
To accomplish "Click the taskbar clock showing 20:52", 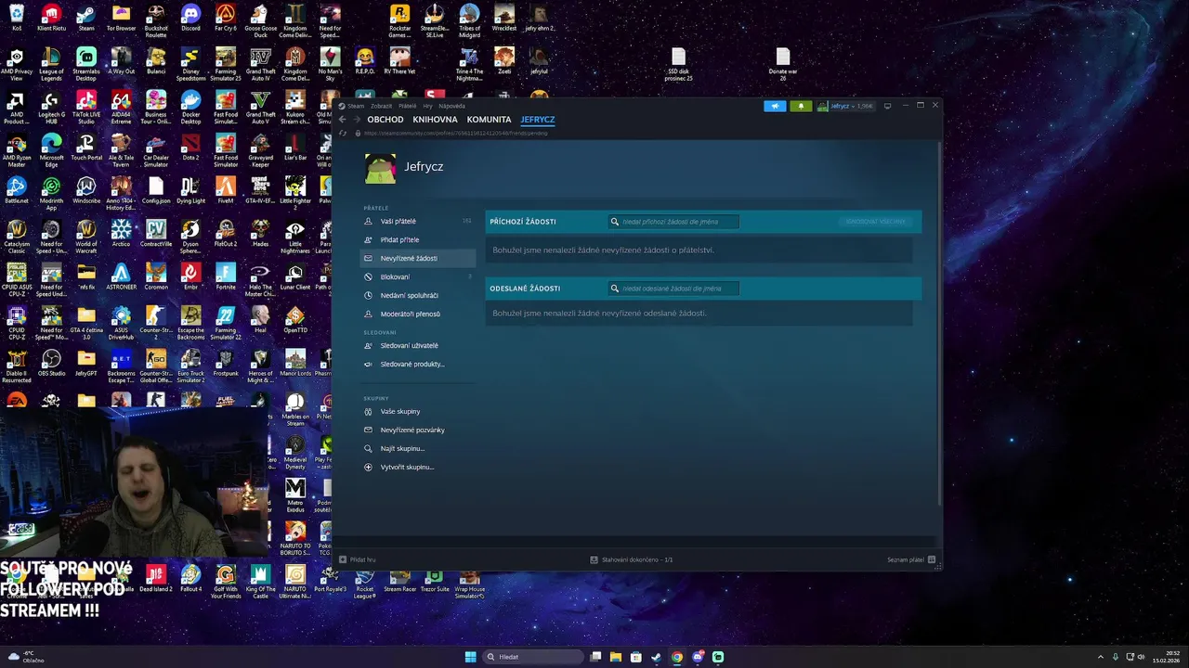I will 1166,657.
